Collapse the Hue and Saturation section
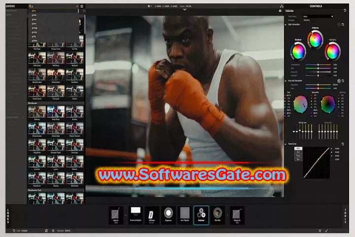The image size is (355, 237). pos(285,81)
